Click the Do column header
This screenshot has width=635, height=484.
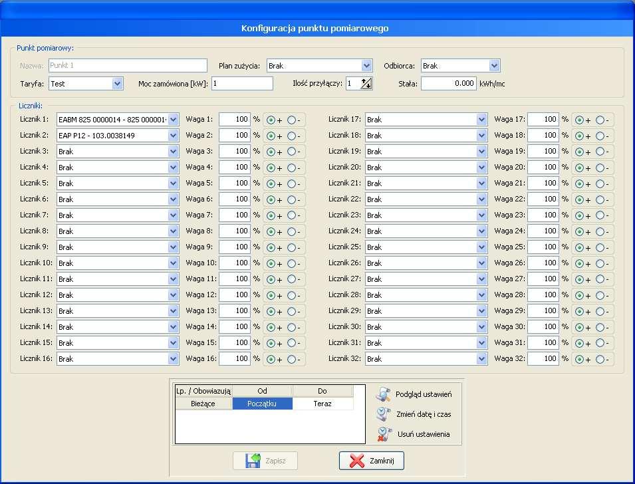tap(322, 391)
